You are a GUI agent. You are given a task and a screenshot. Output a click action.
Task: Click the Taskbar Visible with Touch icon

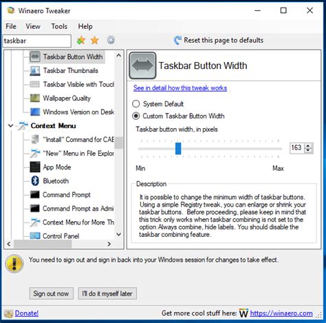(x=35, y=84)
